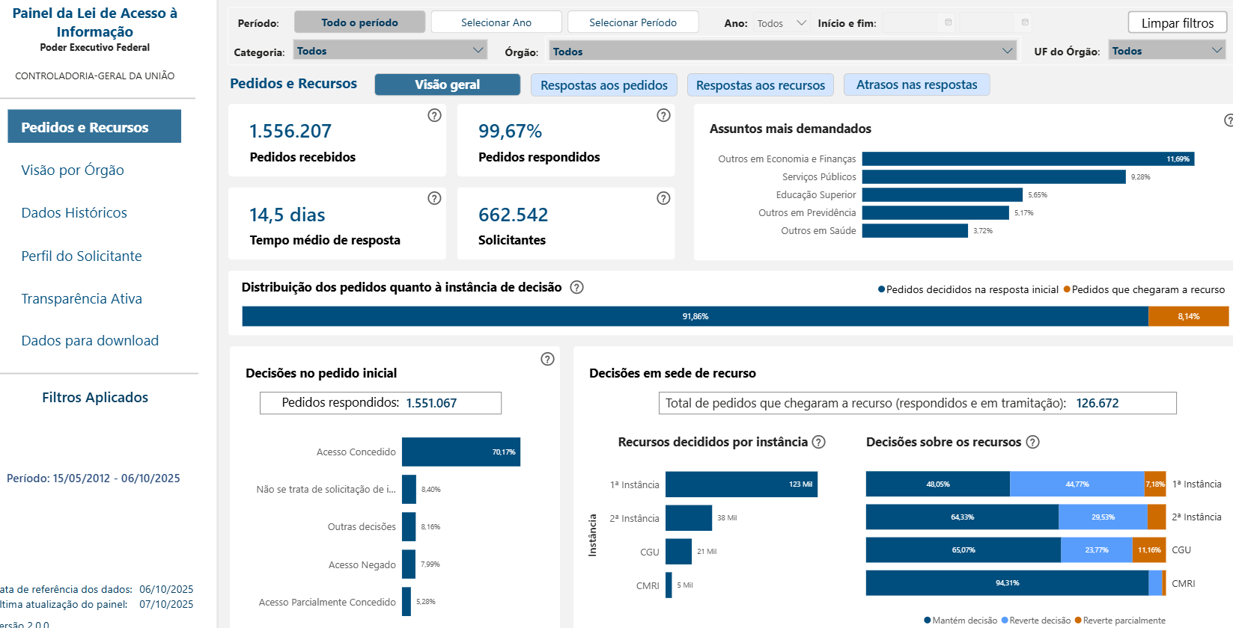Click help icon next to Decisões sobre os recursos

[1032, 442]
